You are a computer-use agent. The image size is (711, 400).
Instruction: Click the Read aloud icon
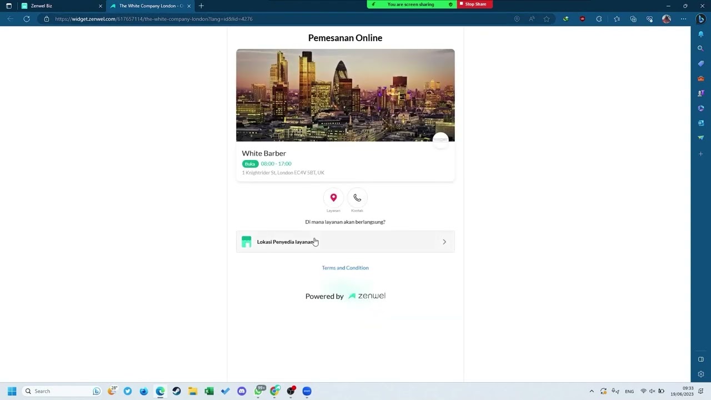pos(532,19)
